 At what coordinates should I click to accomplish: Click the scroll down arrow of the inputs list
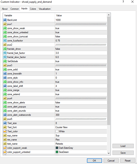[109, 153]
